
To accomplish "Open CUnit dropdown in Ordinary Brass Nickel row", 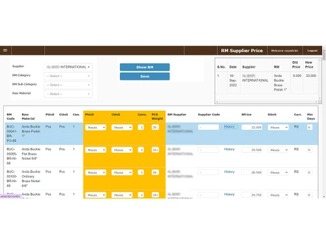I will click(122, 172).
